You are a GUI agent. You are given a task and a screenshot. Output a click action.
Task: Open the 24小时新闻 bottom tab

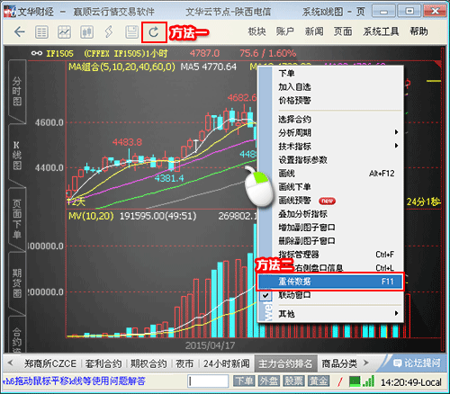point(227,363)
